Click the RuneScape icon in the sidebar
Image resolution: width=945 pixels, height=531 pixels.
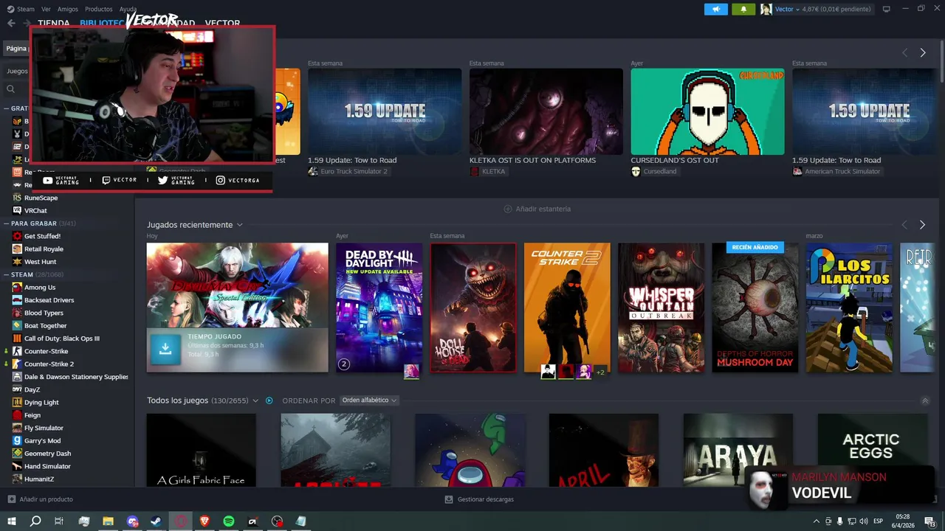coord(17,198)
